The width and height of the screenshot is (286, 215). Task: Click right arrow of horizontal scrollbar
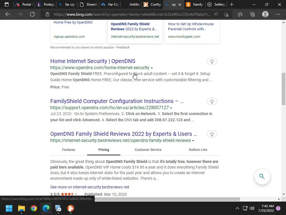tap(279, 199)
